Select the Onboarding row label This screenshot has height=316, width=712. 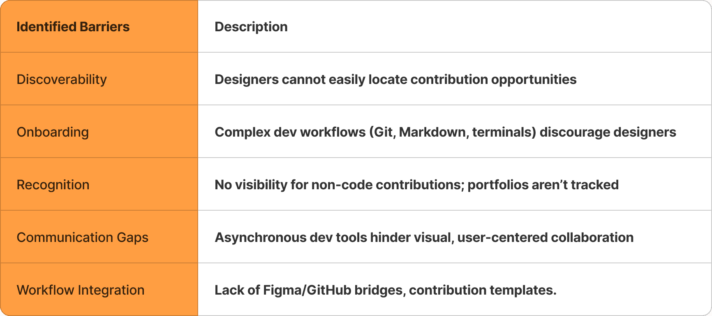tap(53, 132)
